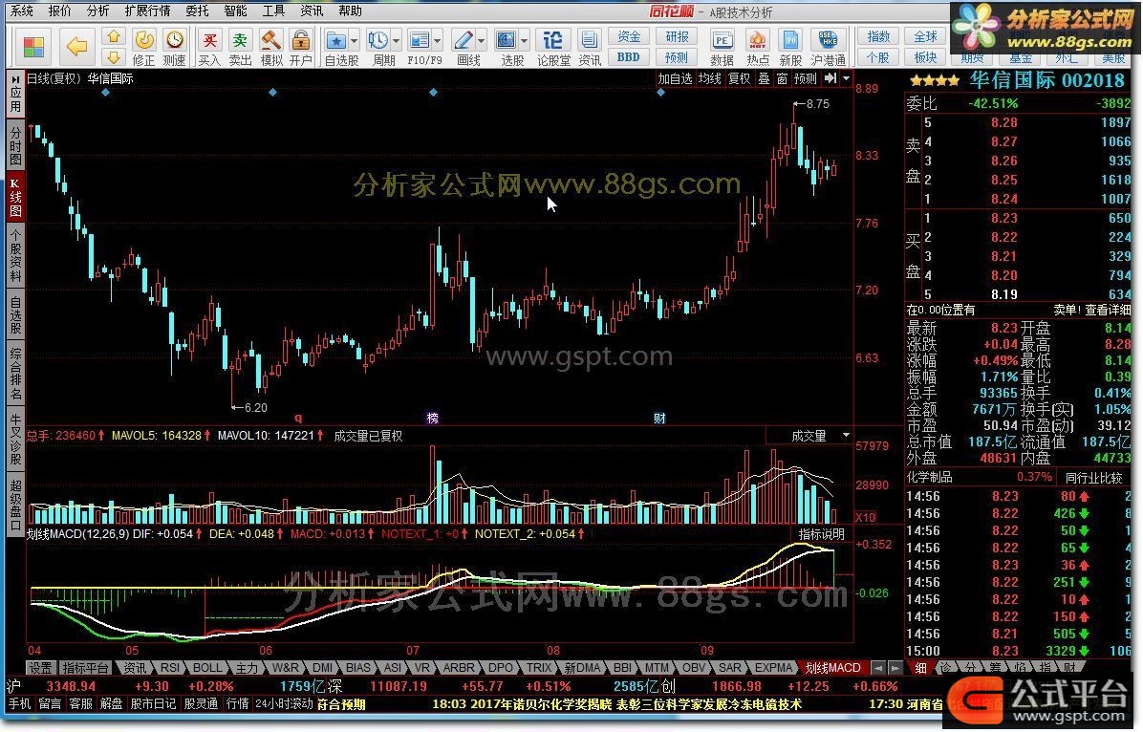
Task: Click the 预测 button in toolbar
Action: 677,57
